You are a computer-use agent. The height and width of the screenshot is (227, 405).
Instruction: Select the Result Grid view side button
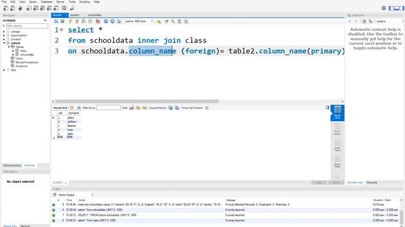[x=337, y=113]
